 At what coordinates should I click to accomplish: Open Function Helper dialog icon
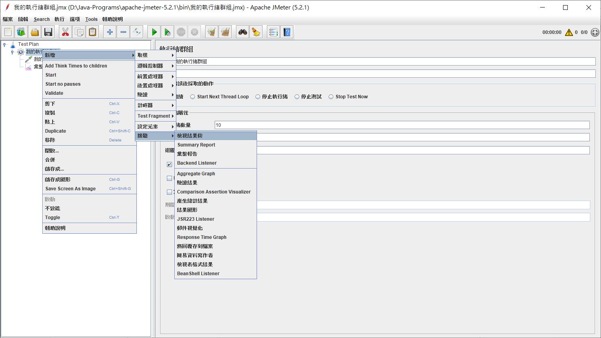pos(274,32)
